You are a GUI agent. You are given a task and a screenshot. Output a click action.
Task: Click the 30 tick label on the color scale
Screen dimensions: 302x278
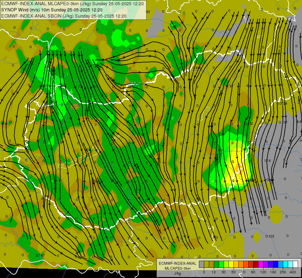[224, 272]
